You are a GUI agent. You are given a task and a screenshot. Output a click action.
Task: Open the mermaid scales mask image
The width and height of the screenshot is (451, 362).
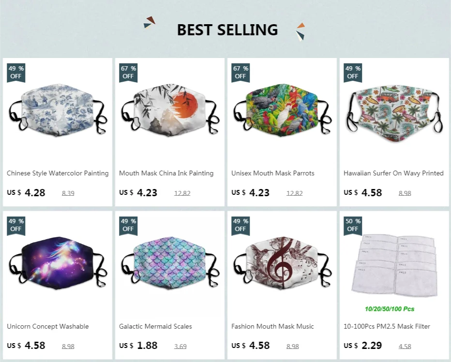point(170,263)
